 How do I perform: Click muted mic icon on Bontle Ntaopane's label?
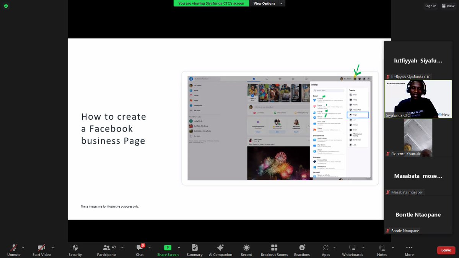click(388, 231)
